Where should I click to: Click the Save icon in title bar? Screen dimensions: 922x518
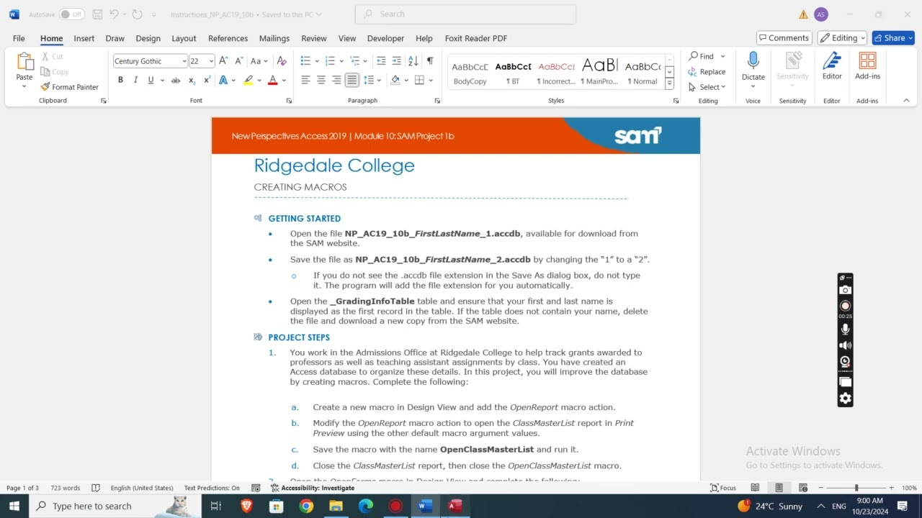click(97, 14)
